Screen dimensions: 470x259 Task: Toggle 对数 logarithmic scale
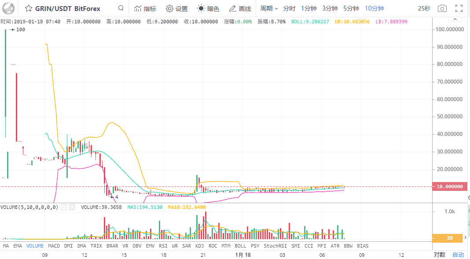point(440,255)
